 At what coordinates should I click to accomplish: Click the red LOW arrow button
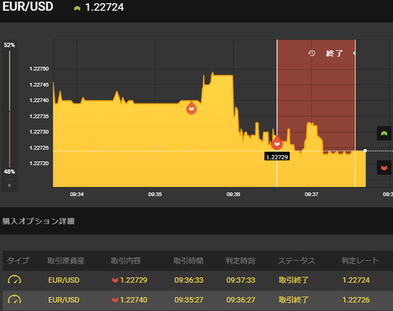coord(384,168)
